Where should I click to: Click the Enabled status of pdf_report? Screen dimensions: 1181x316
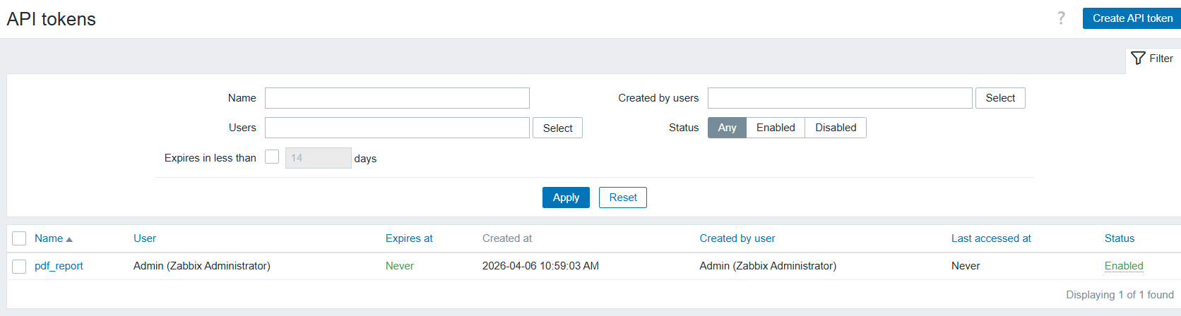coord(1124,266)
